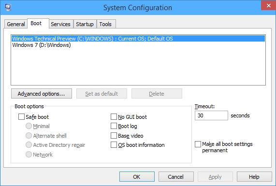This screenshot has width=276, height=186.
Task: Enable OS boot information
Action: (x=114, y=145)
